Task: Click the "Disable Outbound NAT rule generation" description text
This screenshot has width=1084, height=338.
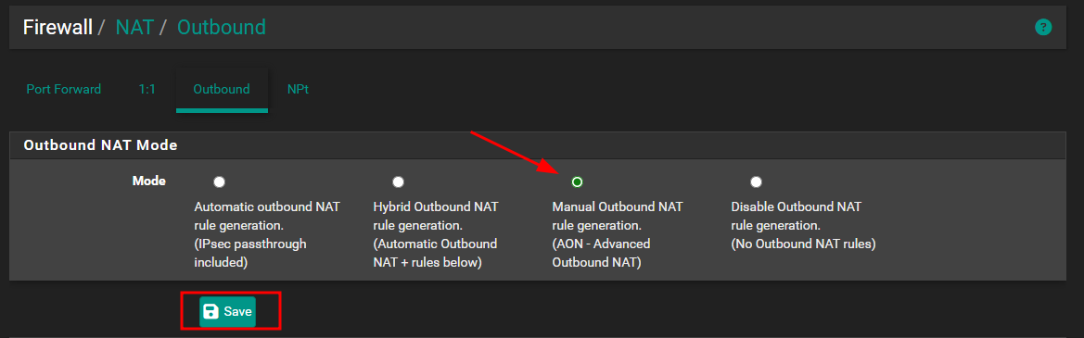Action: (803, 225)
